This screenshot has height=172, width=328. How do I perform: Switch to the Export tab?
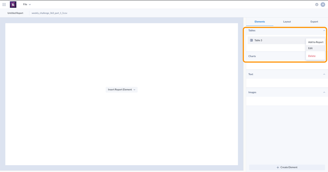(314, 22)
